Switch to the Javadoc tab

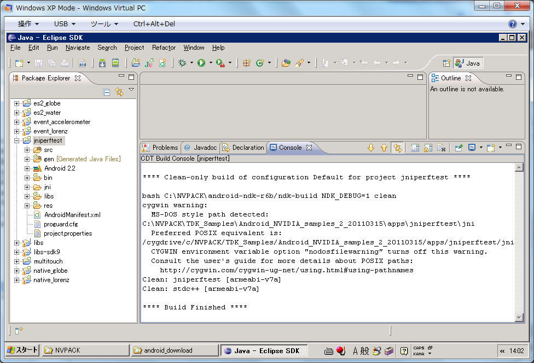point(201,148)
